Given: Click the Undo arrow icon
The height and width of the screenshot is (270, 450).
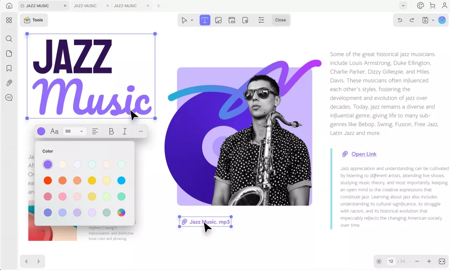Looking at the screenshot, I should click(x=400, y=20).
